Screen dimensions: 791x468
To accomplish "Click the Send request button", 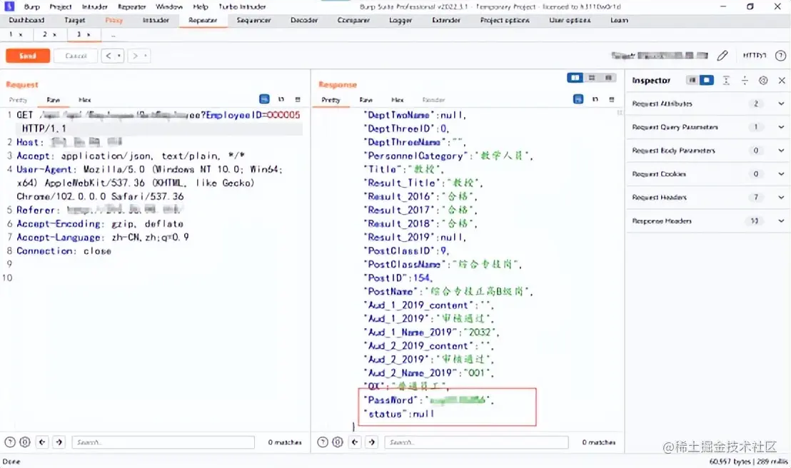I will (x=28, y=56).
